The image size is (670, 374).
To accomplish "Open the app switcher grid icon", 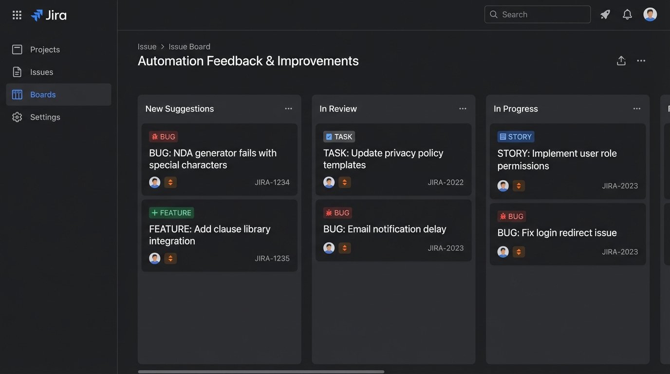I will [x=17, y=14].
